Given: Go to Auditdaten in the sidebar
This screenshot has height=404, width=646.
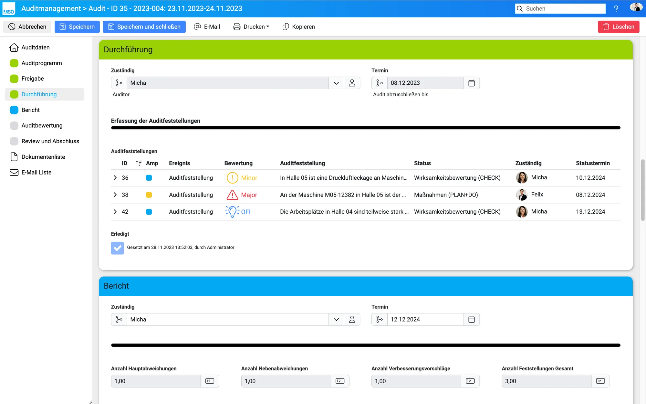Looking at the screenshot, I should pos(45,48).
